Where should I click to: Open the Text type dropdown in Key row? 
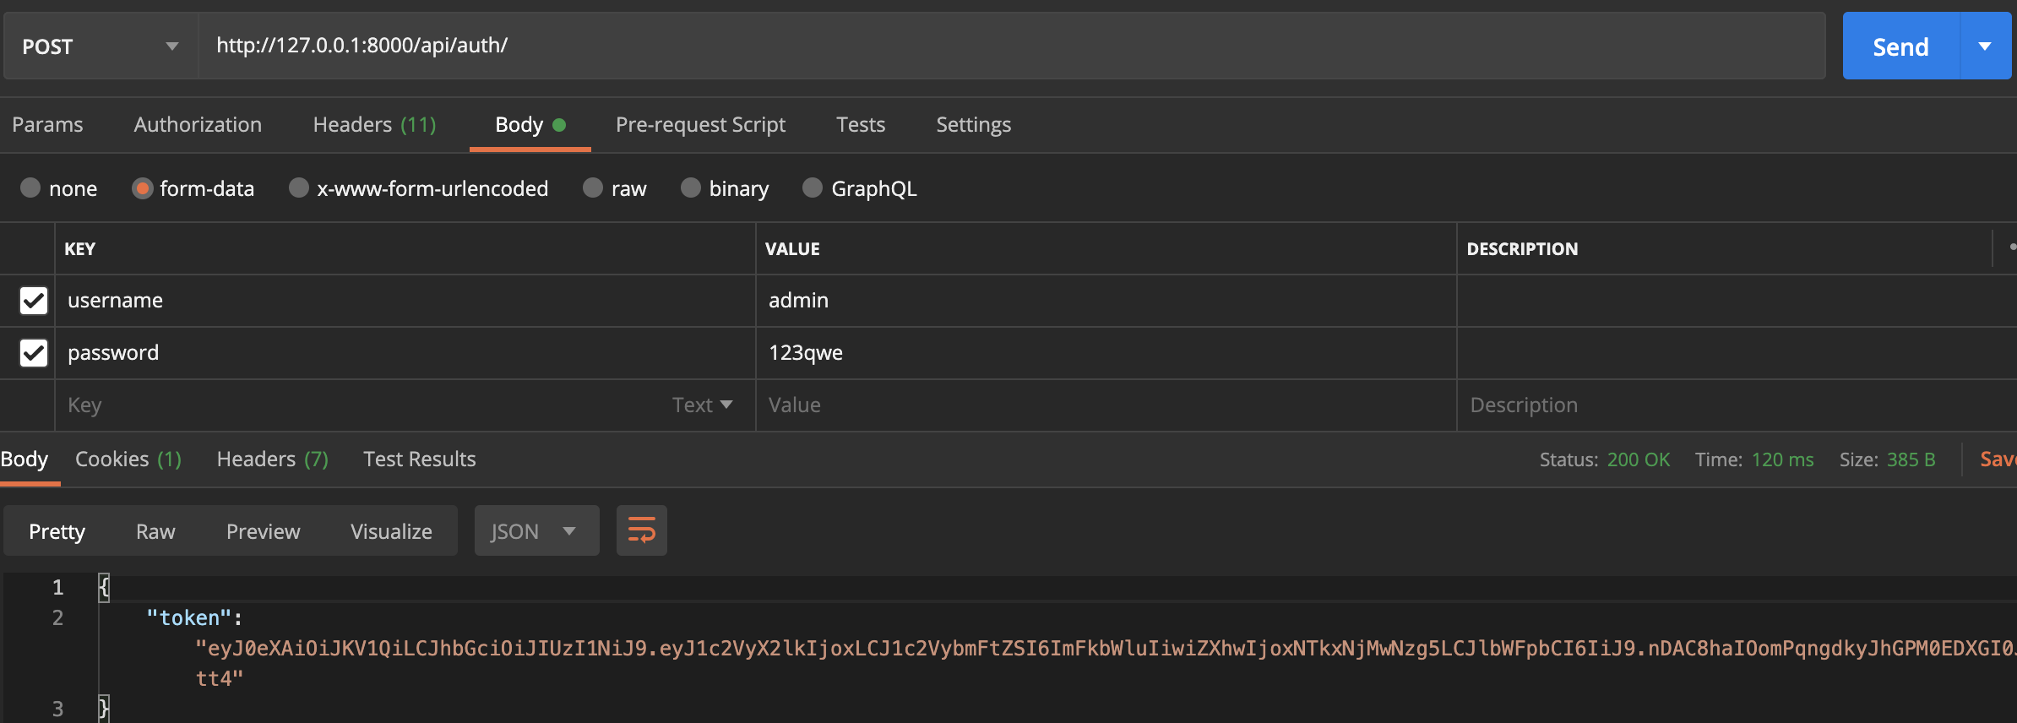tap(702, 405)
